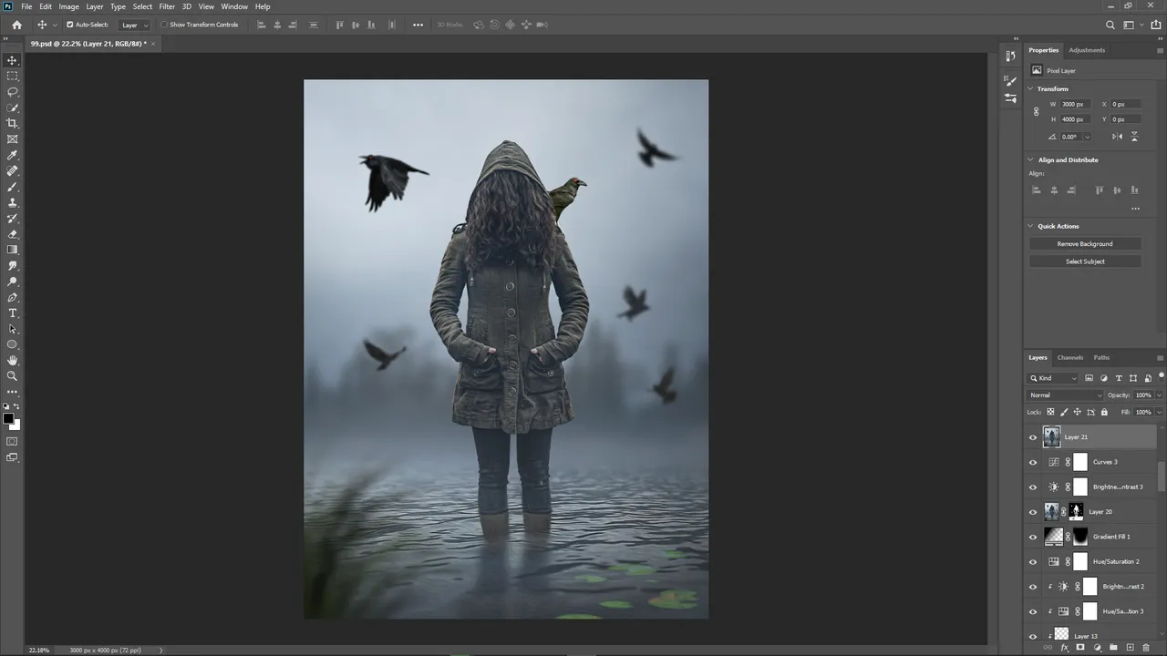Select the Hand tool

(12, 360)
